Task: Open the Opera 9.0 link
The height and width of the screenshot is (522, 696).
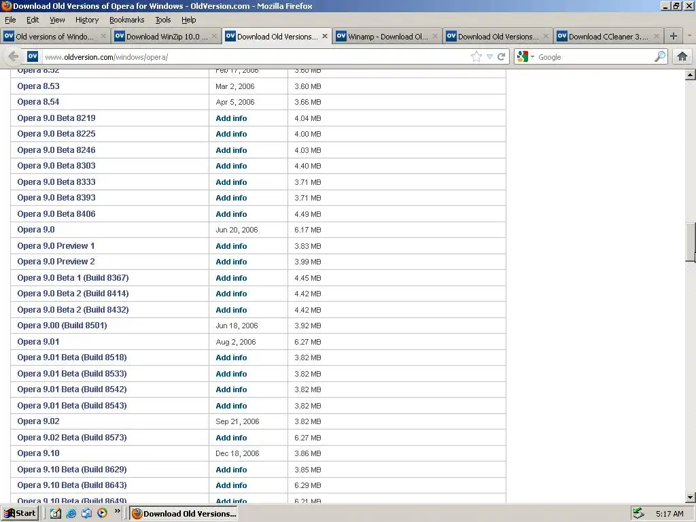Action: coord(36,230)
